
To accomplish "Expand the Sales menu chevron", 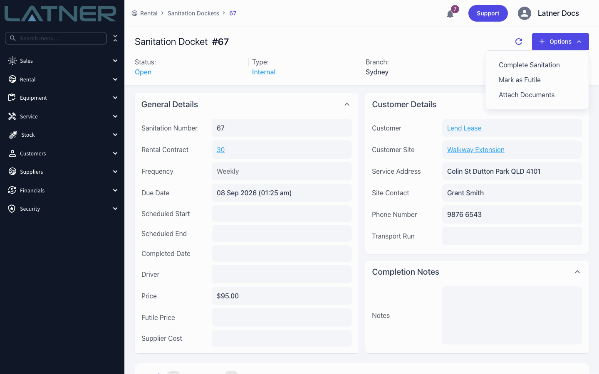I will (115, 61).
